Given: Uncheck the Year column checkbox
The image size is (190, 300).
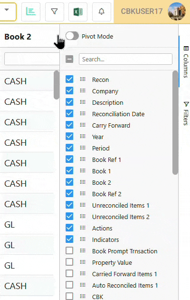Looking at the screenshot, I should pos(69,136).
